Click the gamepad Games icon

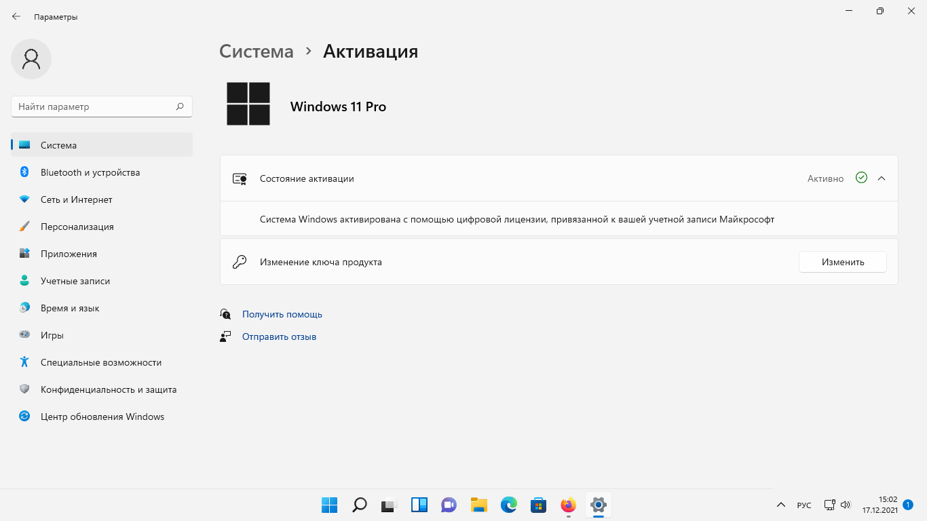pos(24,335)
